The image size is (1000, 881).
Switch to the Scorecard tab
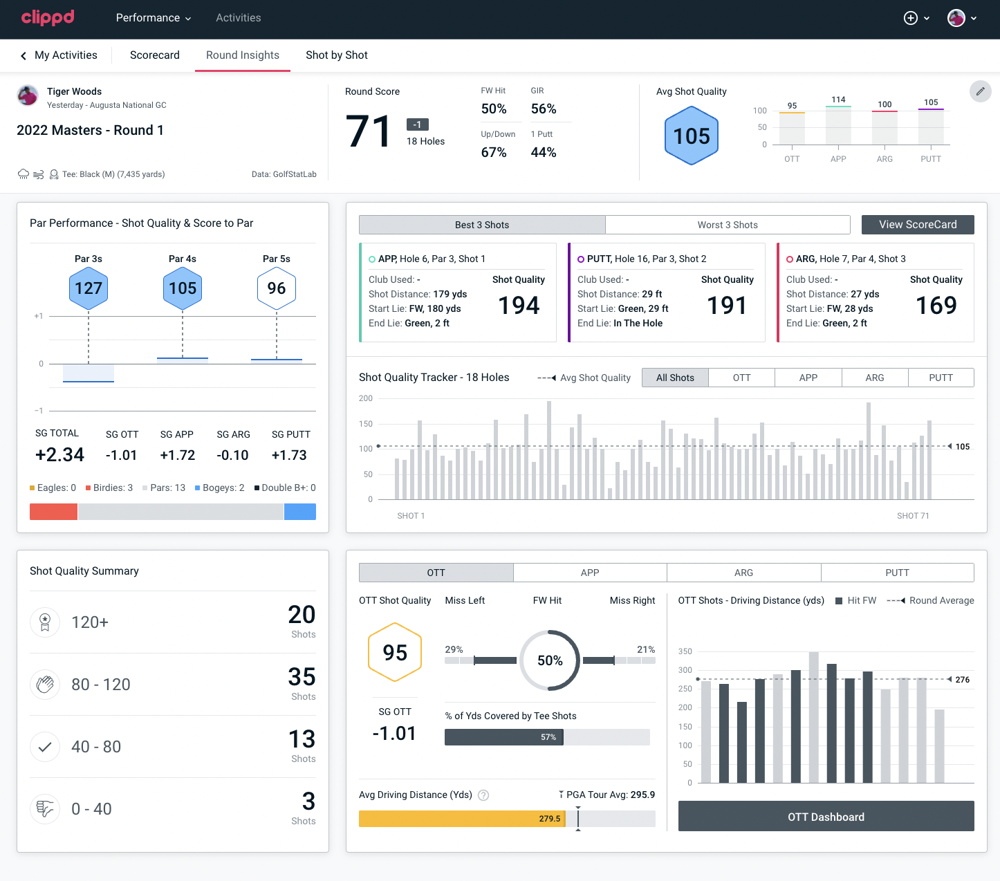pos(155,55)
